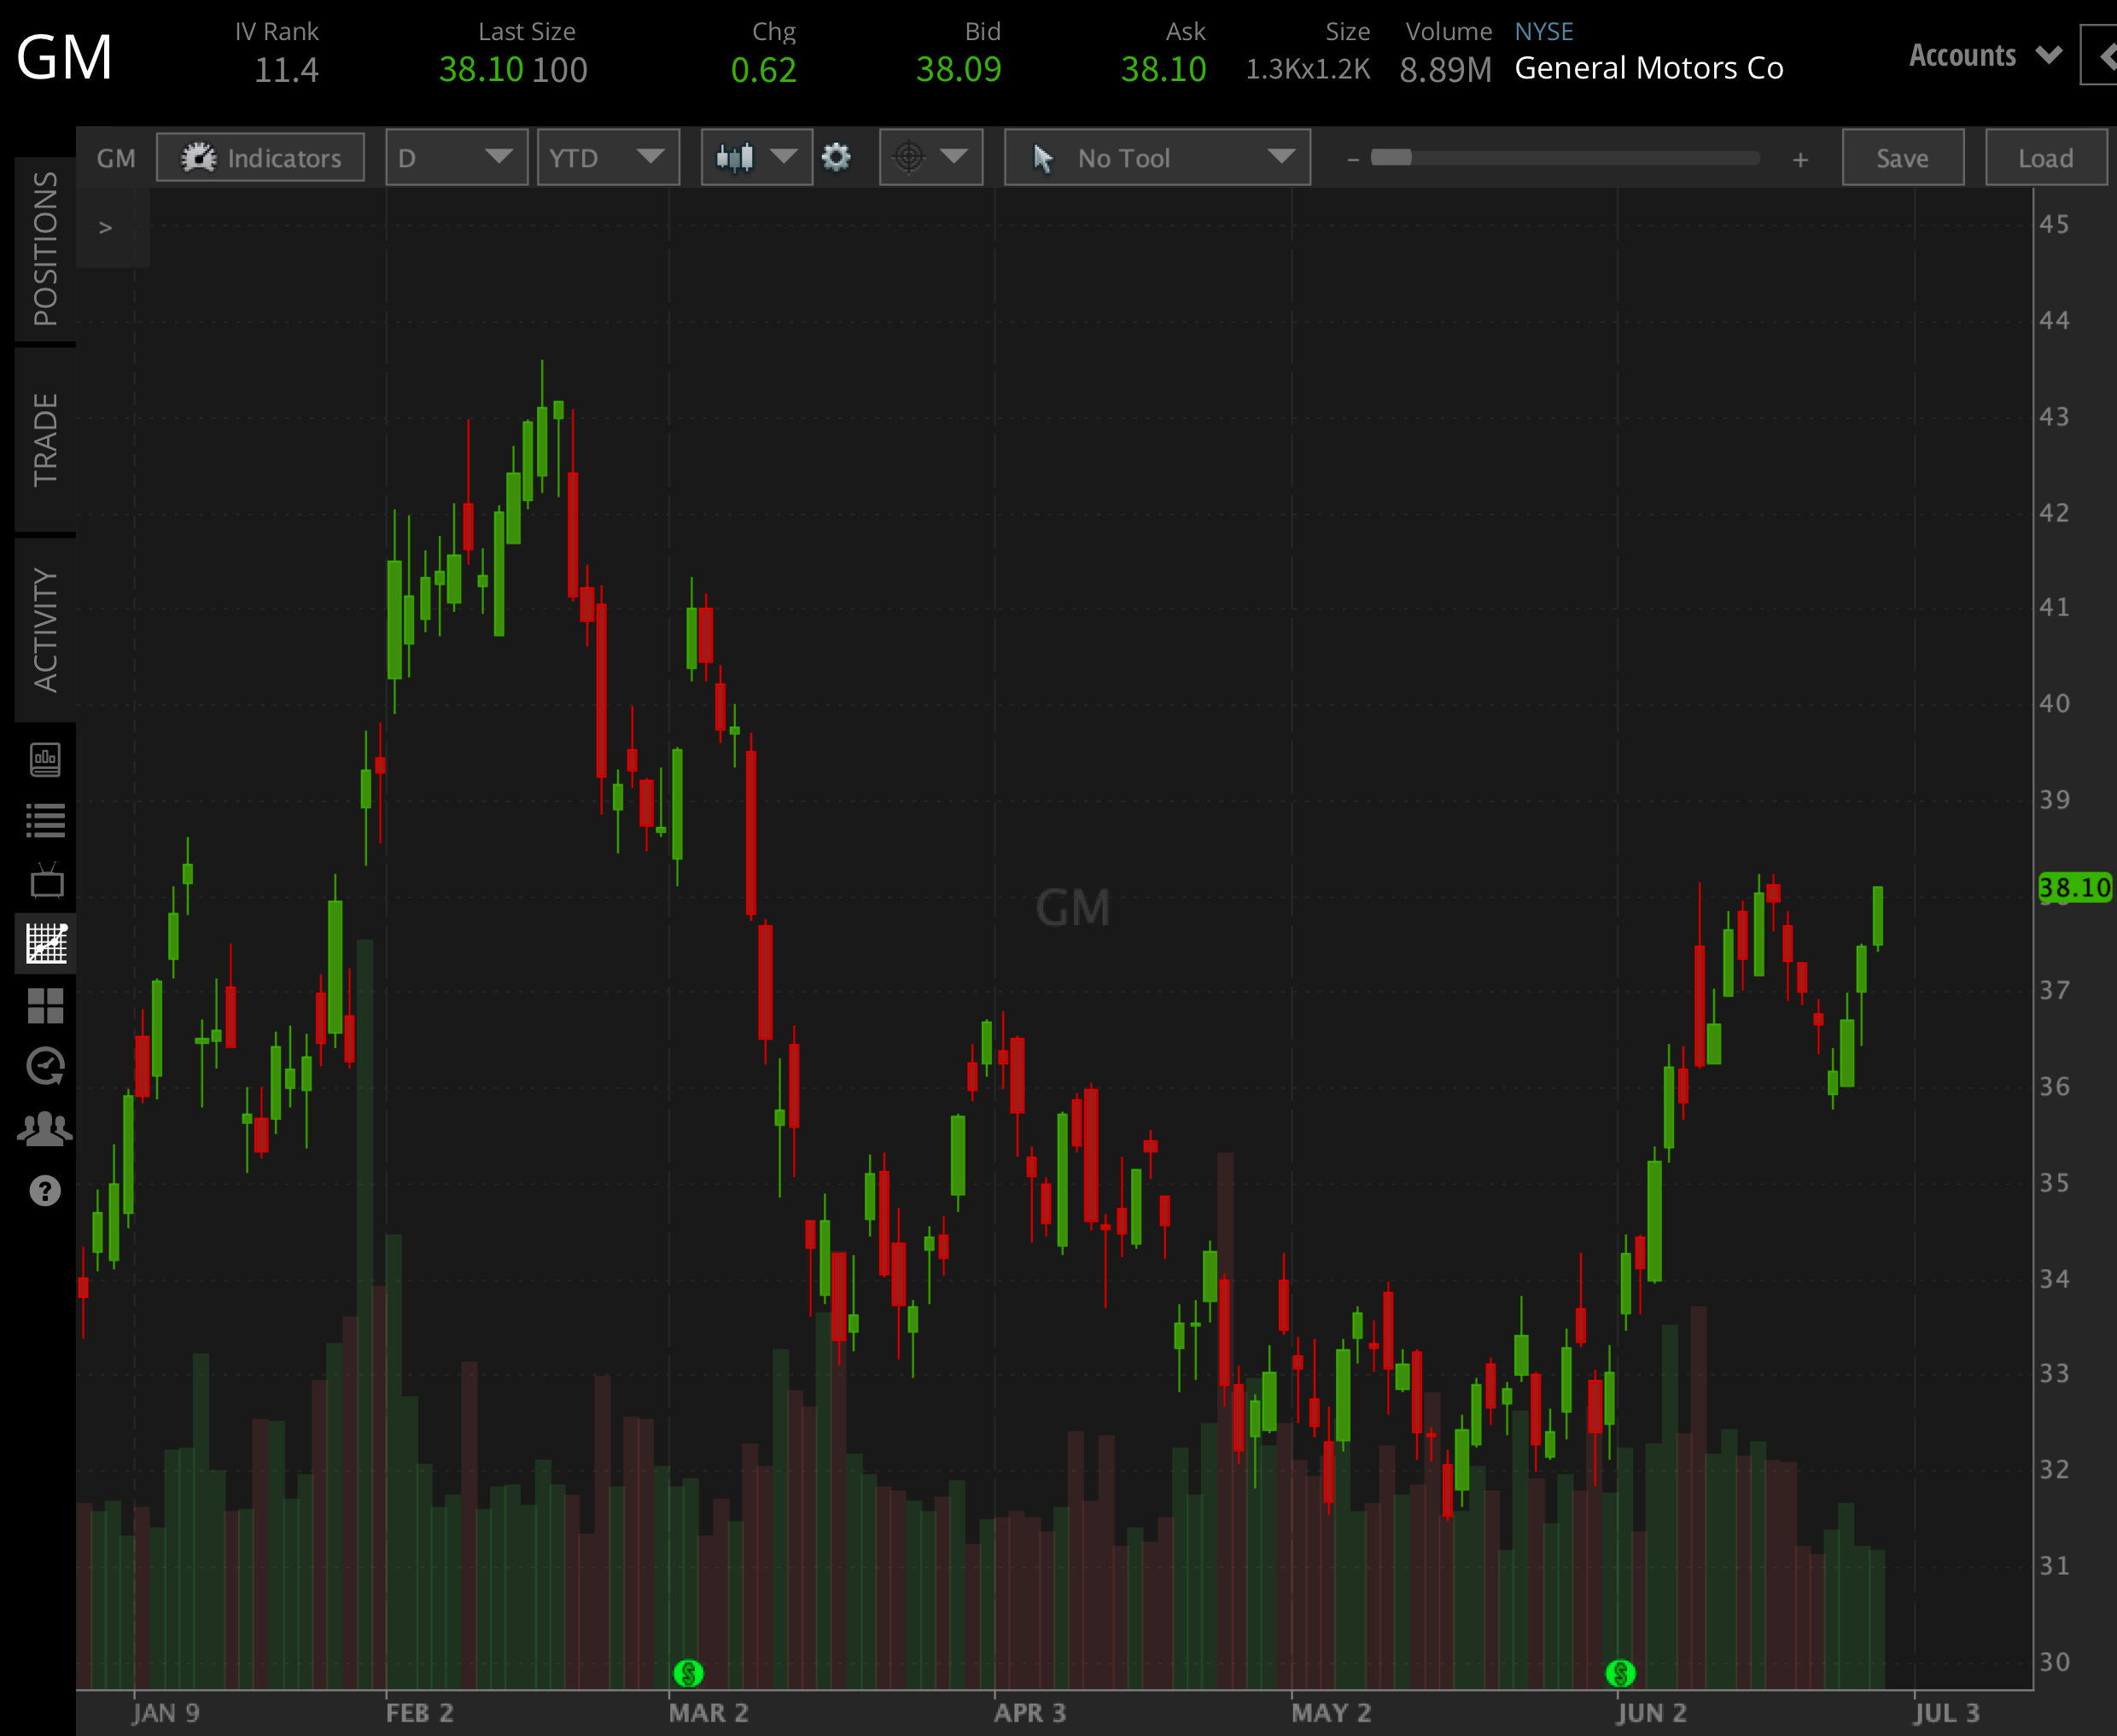Expand the No Tool drawing dropdown
The width and height of the screenshot is (2117, 1736).
click(x=1155, y=157)
